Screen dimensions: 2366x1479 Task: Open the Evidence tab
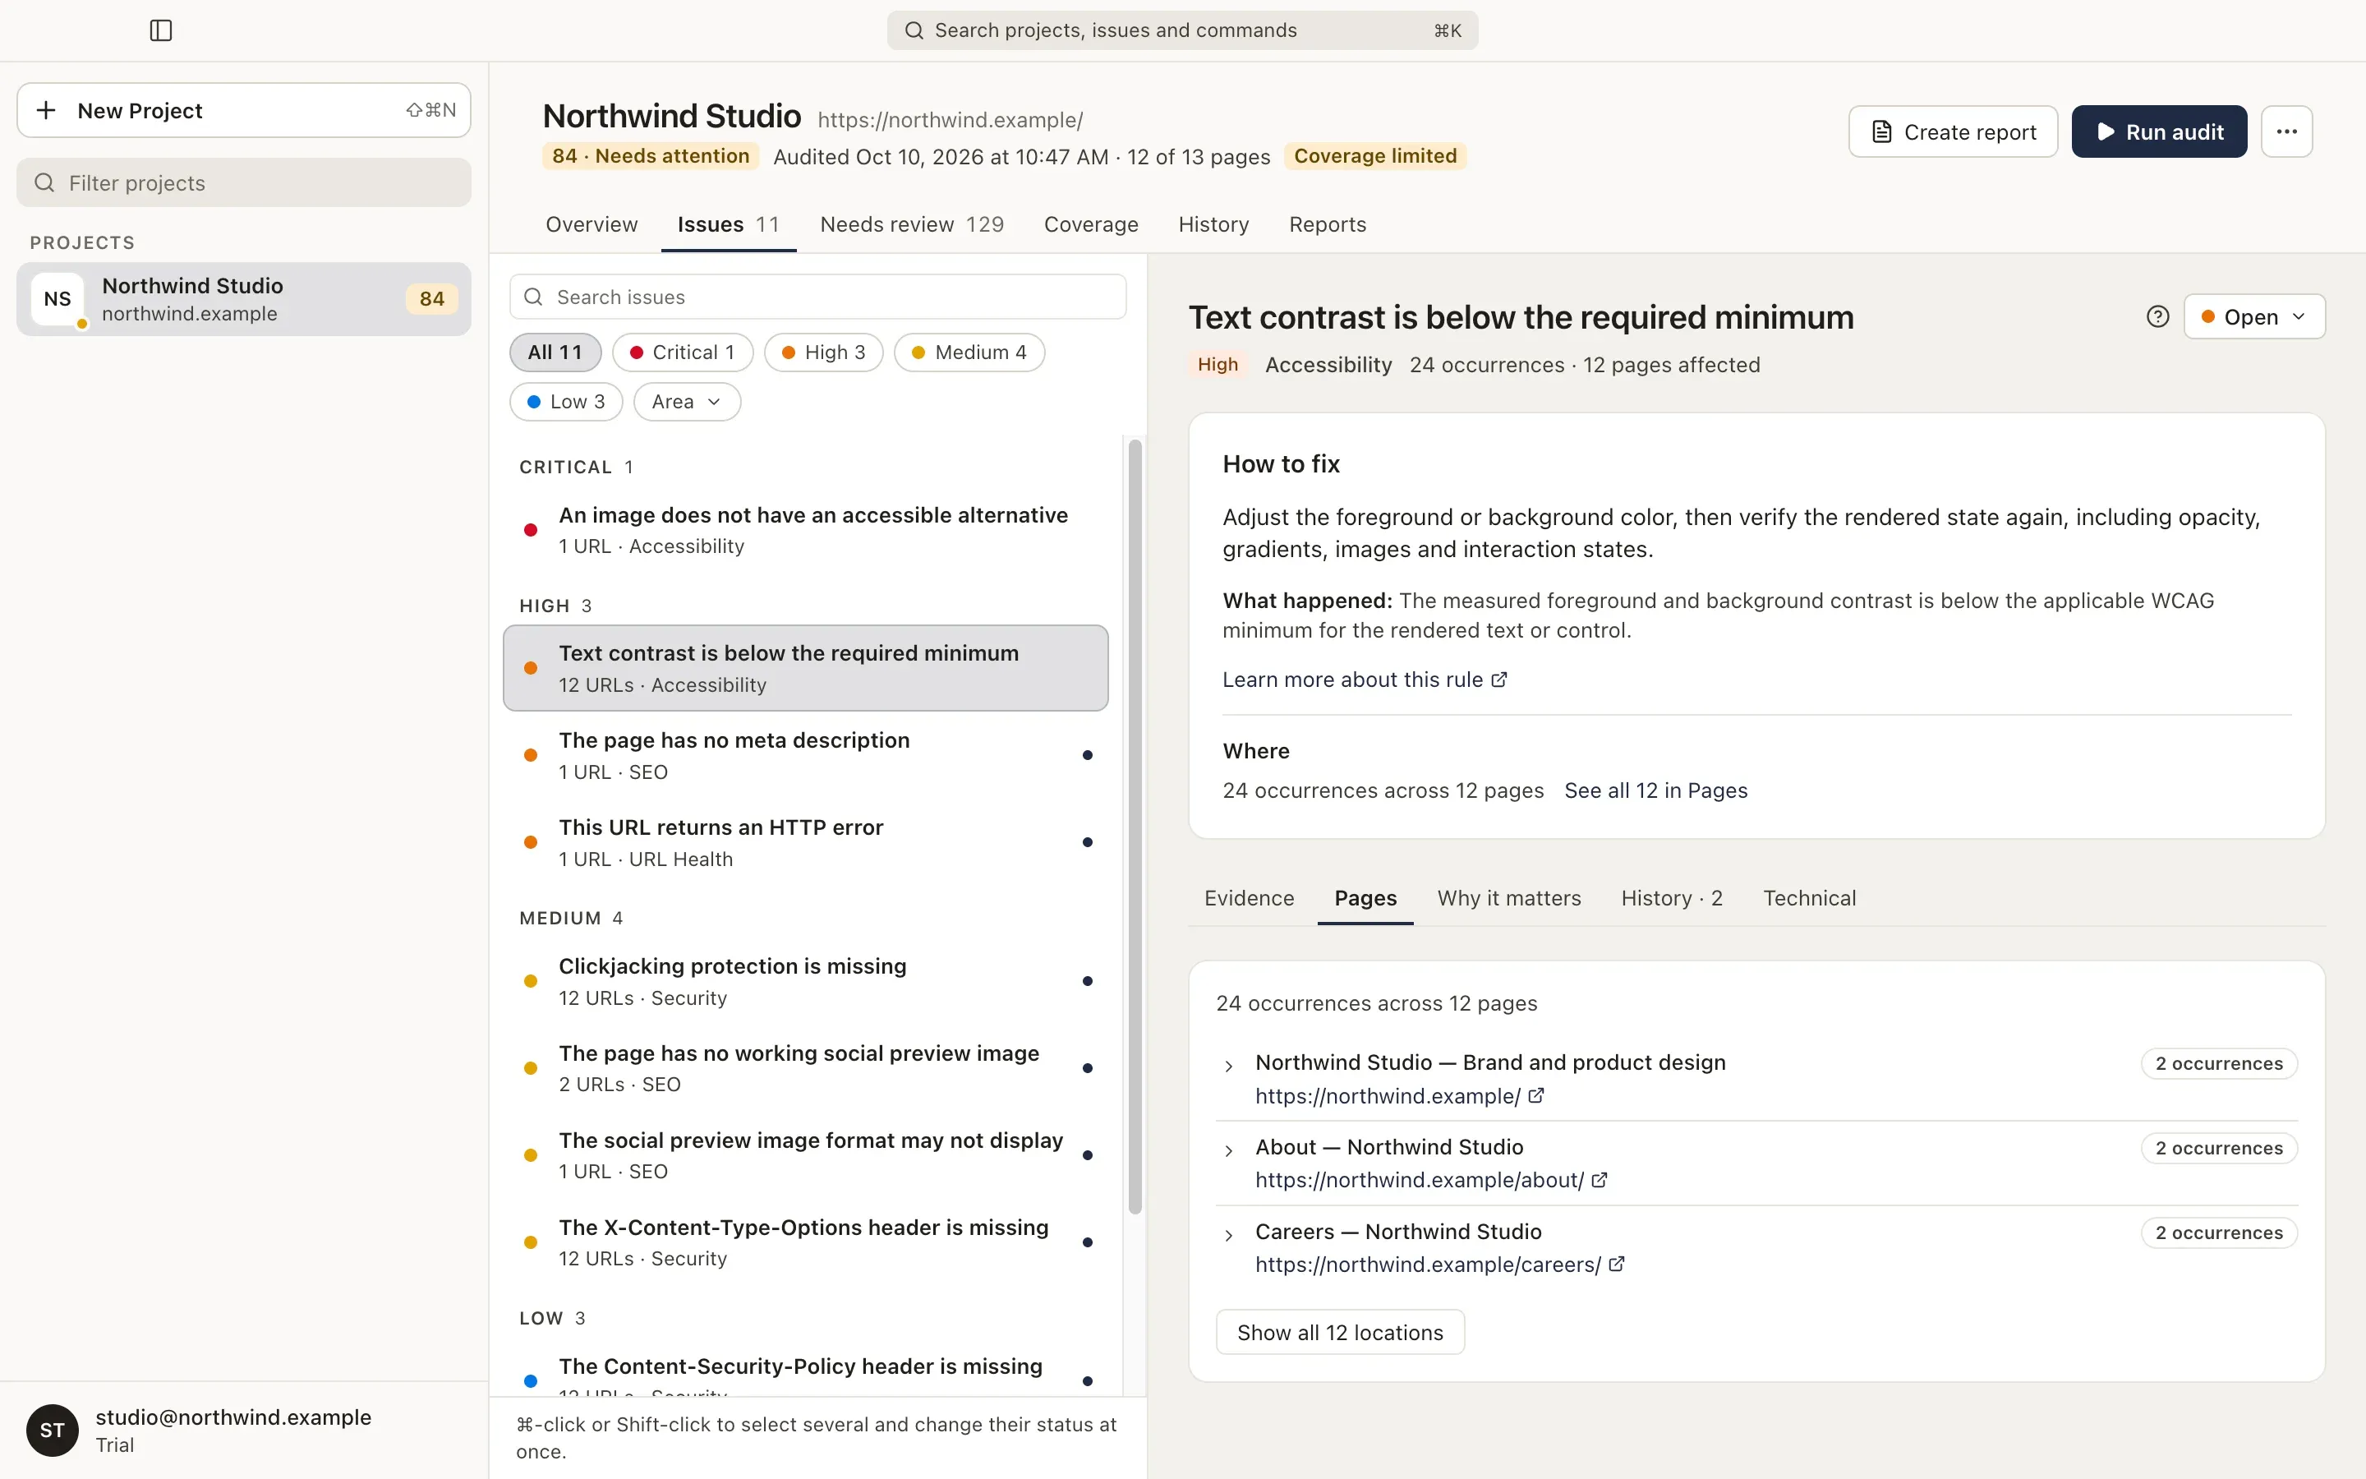coord(1249,898)
